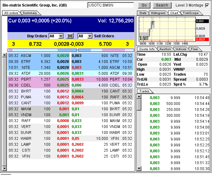Select the TickScope tab
212x175 pixels.
click(x=191, y=13)
